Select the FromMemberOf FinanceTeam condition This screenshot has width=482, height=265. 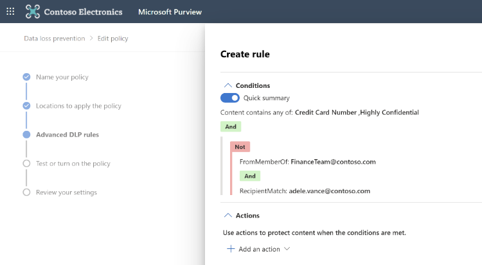coord(307,162)
